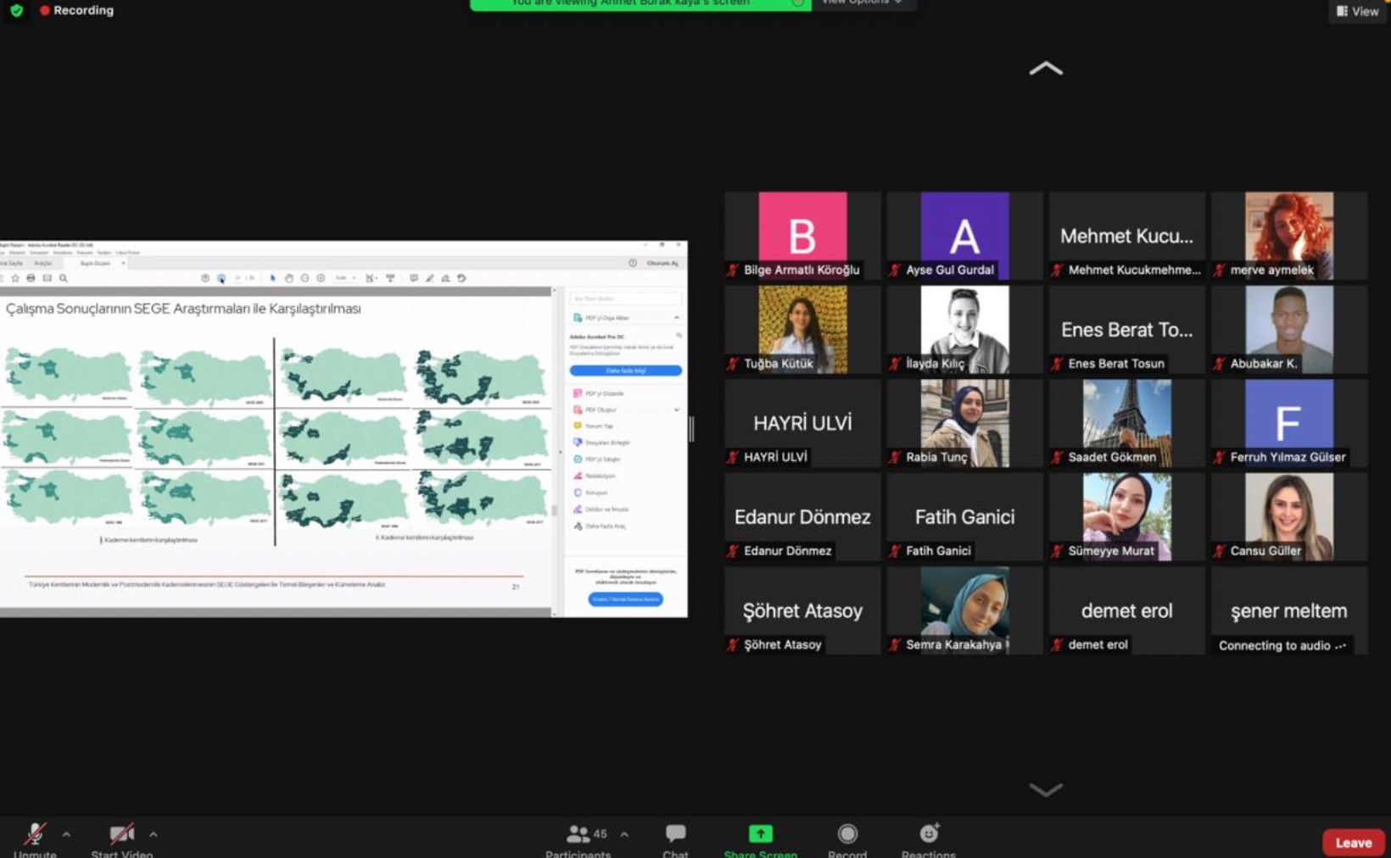Expand the arrow next to Participants count
Image resolution: width=1391 pixels, height=858 pixels.
(624, 834)
